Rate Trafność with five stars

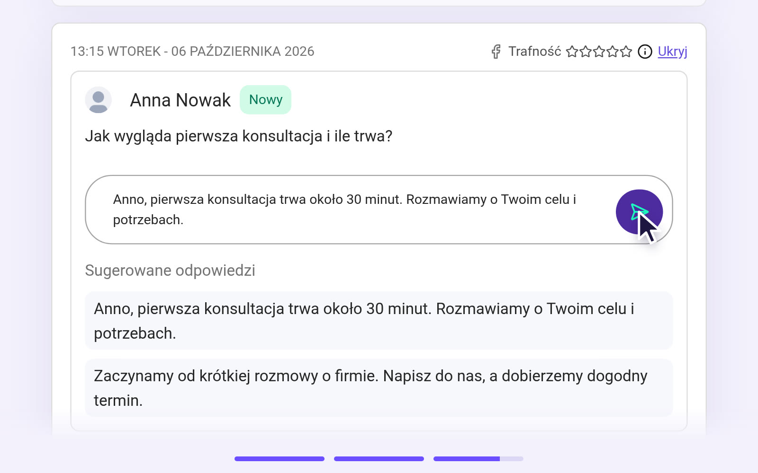click(x=626, y=52)
